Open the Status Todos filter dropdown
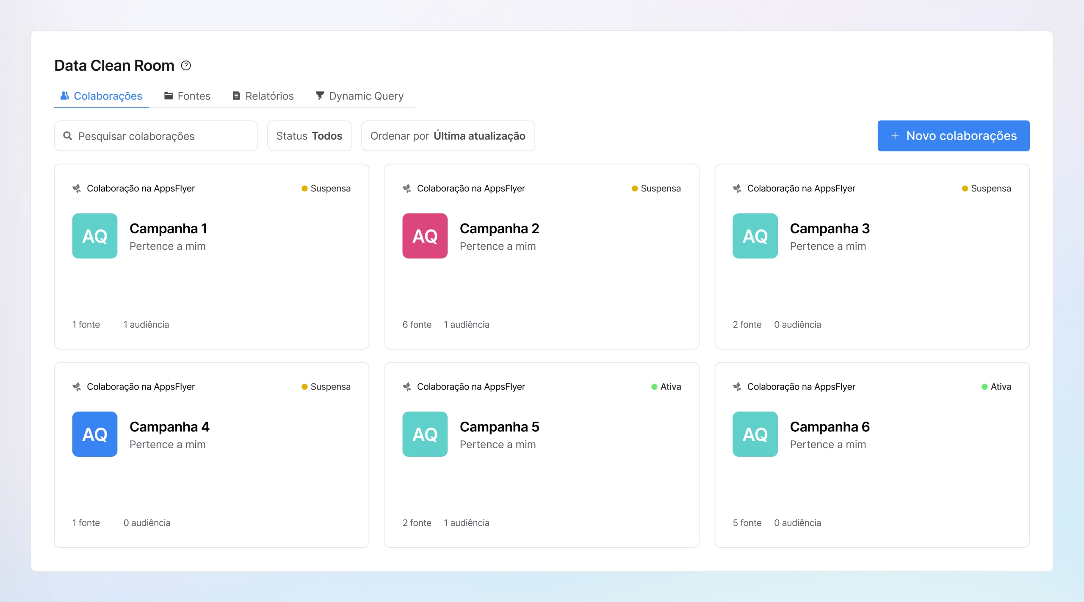Viewport: 1084px width, 602px height. coord(310,136)
